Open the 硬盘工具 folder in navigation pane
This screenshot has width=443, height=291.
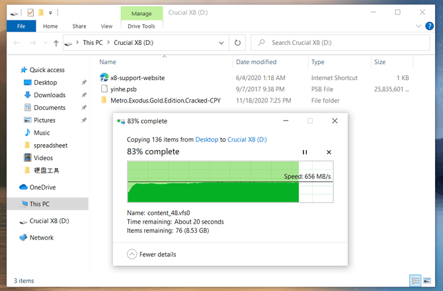(x=46, y=171)
